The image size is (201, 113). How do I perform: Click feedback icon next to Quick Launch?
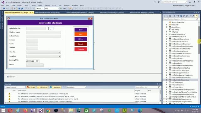(x=159, y=2)
